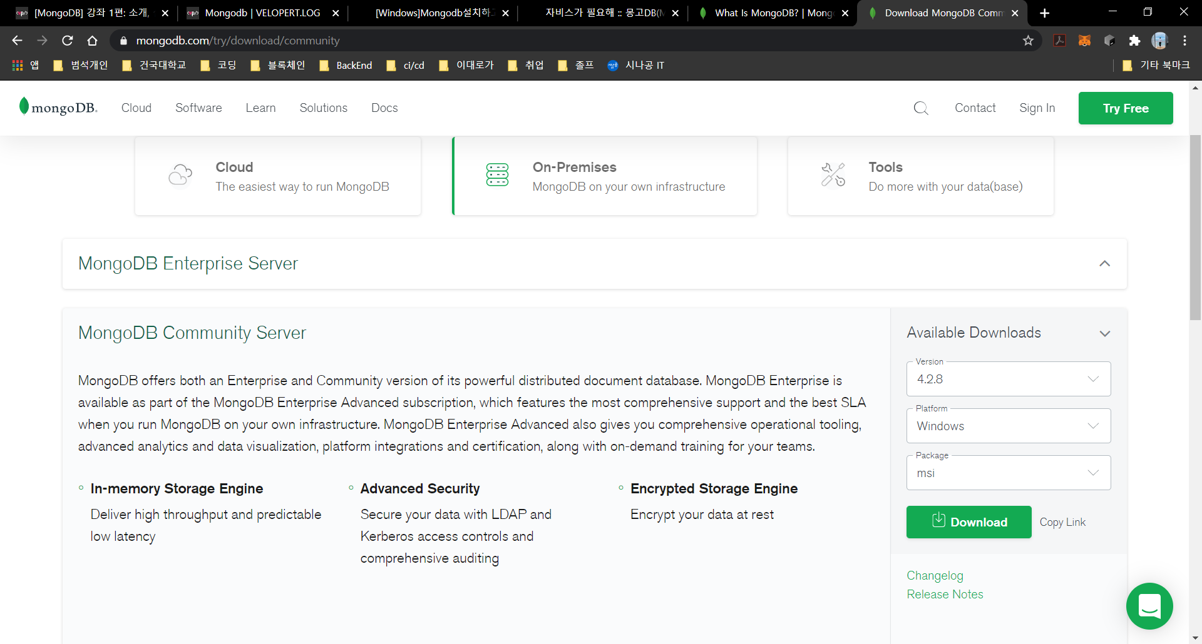Open the Apps bookmark shortcut
The height and width of the screenshot is (644, 1202).
[x=25, y=65]
